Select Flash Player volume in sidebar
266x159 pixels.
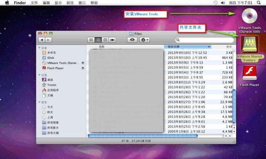(x=53, y=68)
